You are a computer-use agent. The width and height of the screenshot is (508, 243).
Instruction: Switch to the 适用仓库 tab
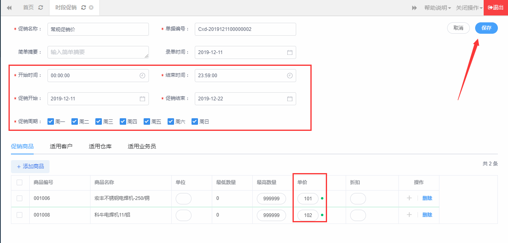point(100,146)
